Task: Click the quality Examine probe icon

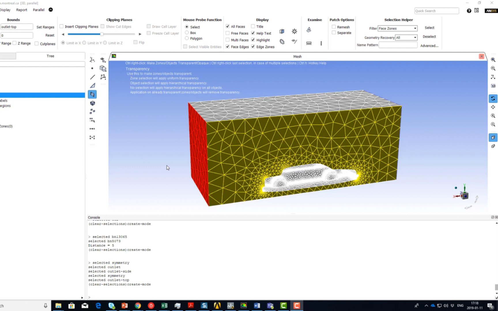Action: (309, 30)
